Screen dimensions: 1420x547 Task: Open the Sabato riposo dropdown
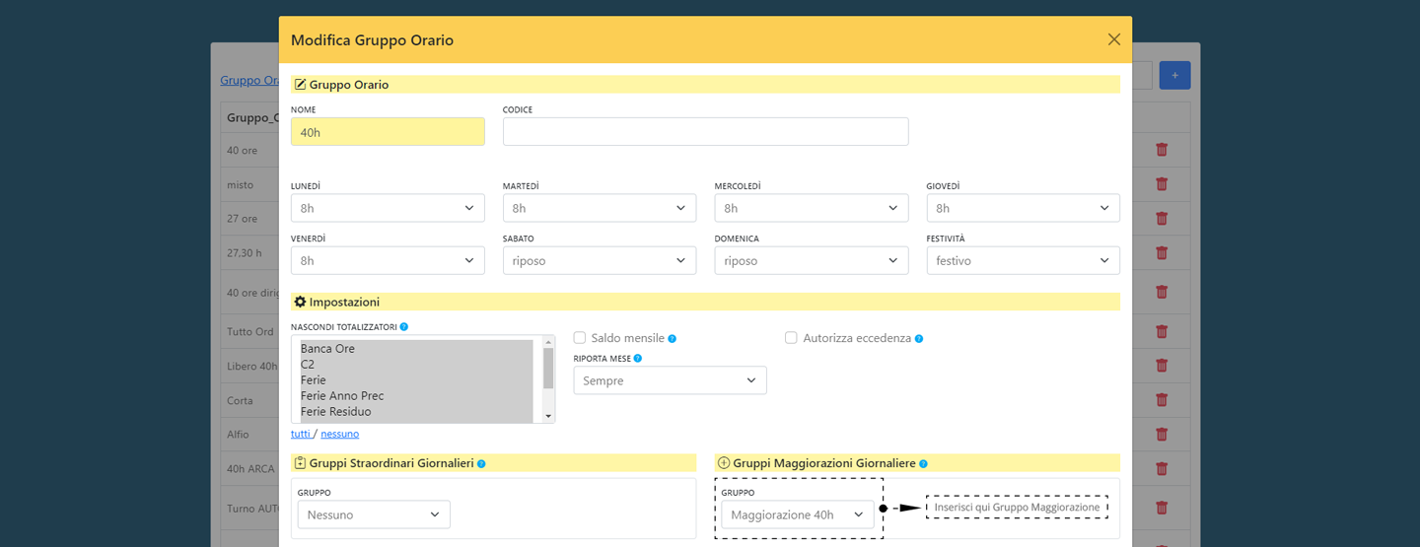tap(600, 260)
